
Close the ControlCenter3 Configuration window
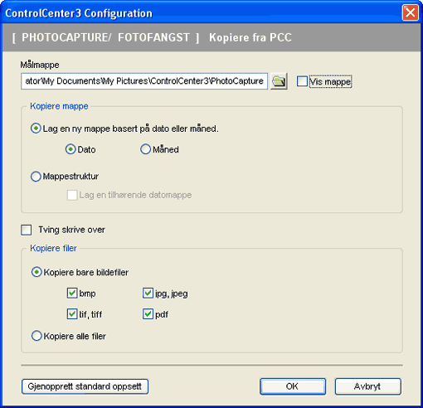[411, 12]
